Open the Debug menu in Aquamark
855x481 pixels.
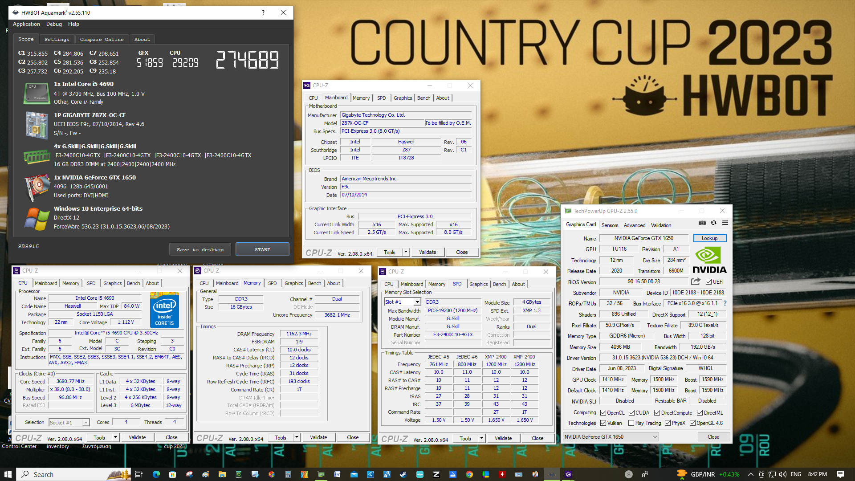54,24
